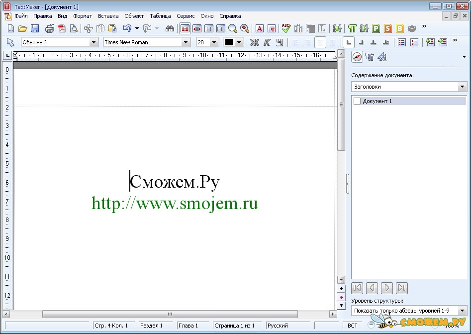Save the document with the floppy disk icon
471x334 pixels.
pos(35,28)
